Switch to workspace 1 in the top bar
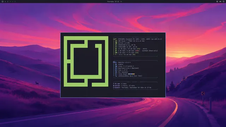 coord(5,1)
